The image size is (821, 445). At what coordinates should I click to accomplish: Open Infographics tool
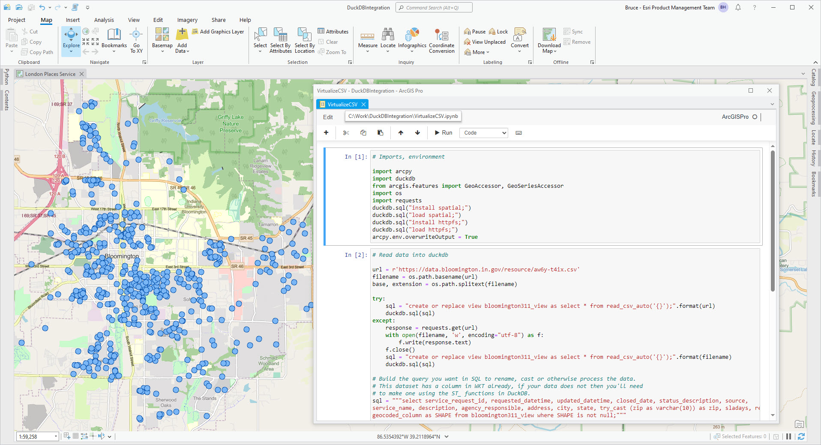(412, 35)
